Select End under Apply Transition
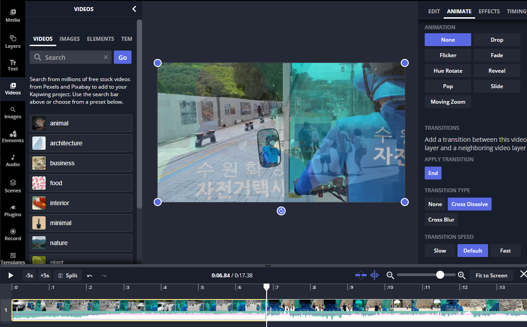527x327 pixels. 433,173
